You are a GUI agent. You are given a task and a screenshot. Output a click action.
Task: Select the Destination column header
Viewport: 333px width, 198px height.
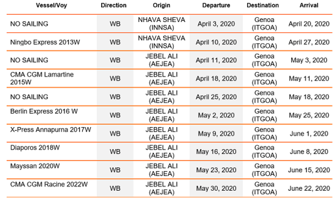click(x=263, y=5)
